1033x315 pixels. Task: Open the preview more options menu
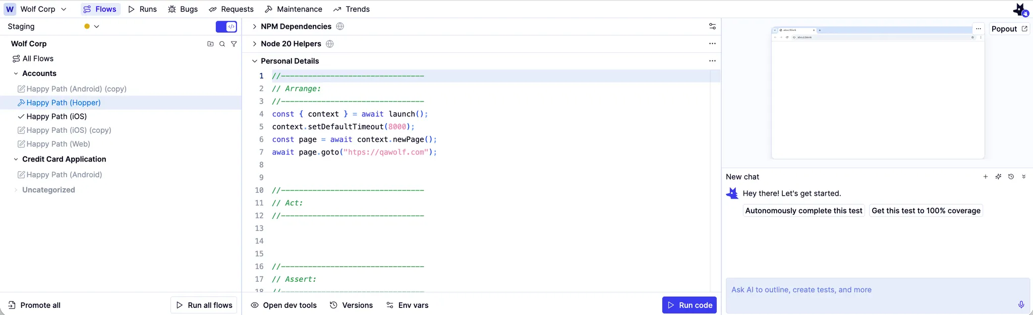[x=978, y=29]
